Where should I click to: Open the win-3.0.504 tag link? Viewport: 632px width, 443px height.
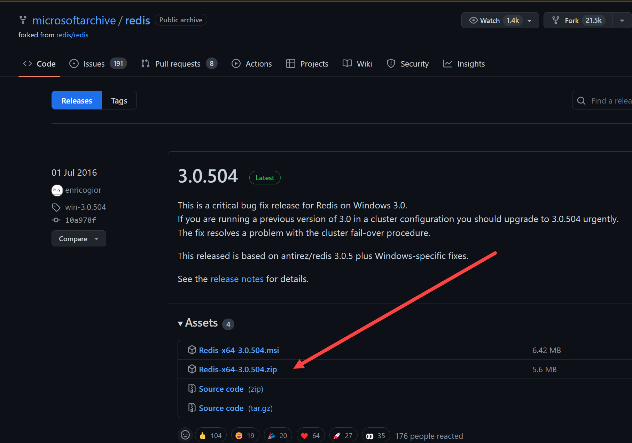(x=85, y=207)
